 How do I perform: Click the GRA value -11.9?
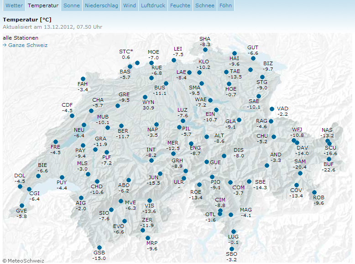[100, 145]
